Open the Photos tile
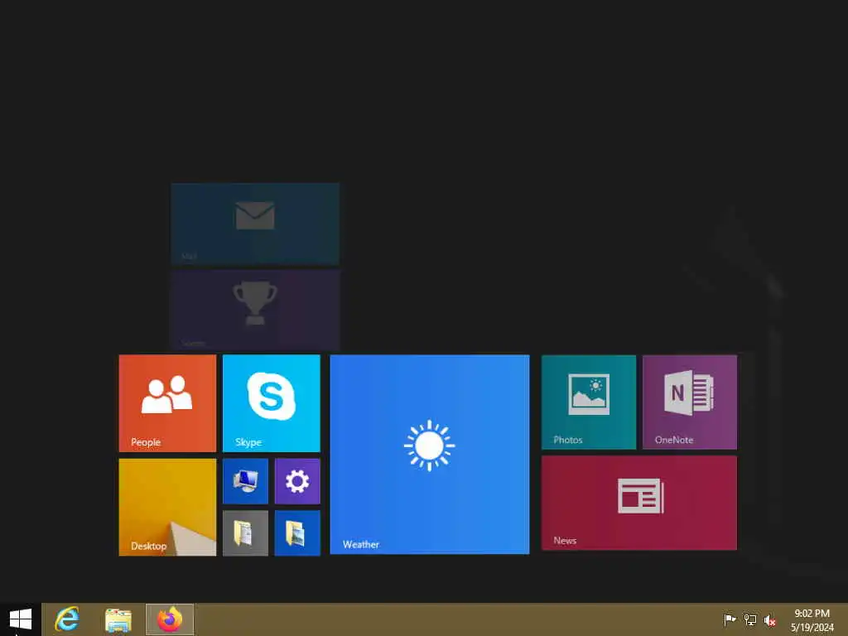 pos(589,402)
